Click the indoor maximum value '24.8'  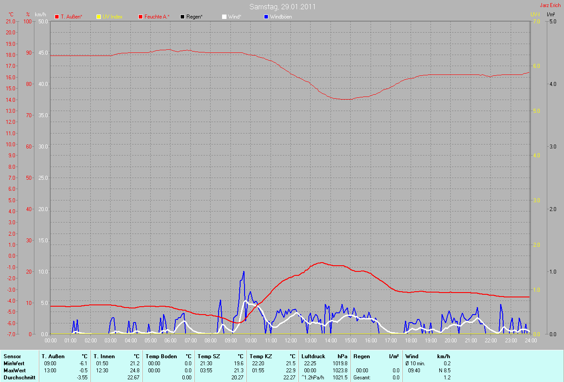pyautogui.click(x=135, y=371)
